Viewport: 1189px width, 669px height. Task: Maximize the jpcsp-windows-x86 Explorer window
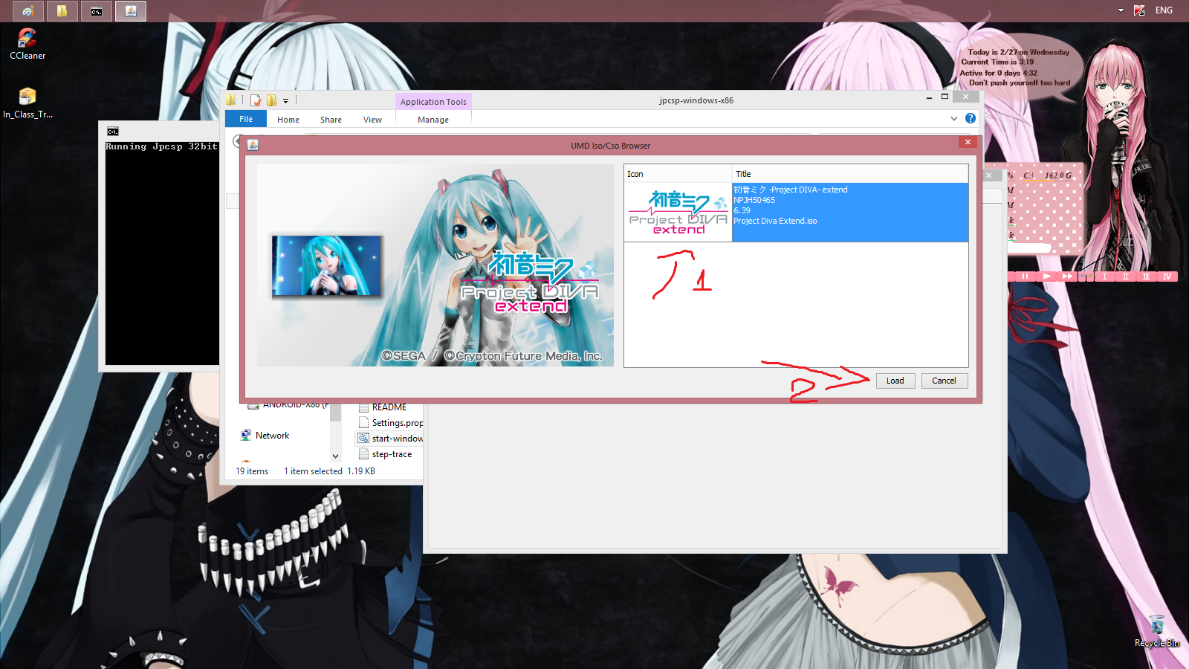tap(945, 97)
